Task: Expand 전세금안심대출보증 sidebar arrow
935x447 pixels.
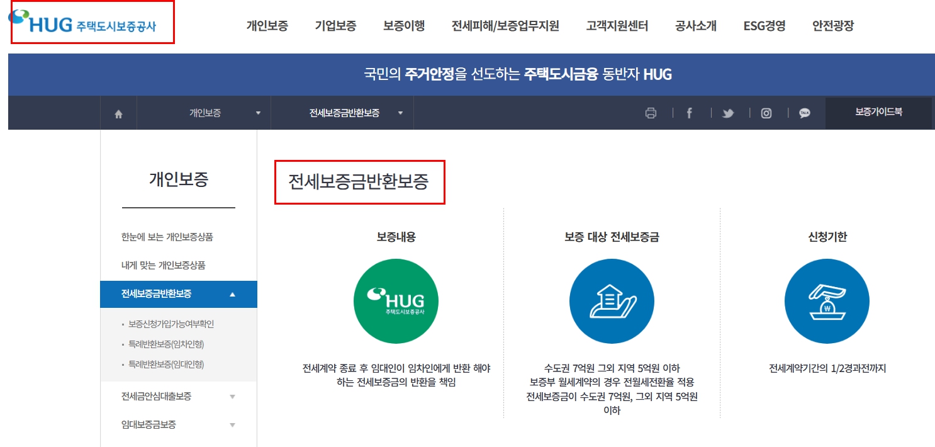Action: (x=232, y=397)
